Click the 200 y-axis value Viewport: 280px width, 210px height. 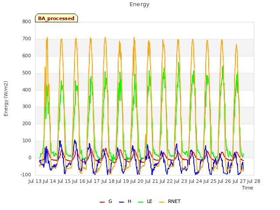coord(27,123)
